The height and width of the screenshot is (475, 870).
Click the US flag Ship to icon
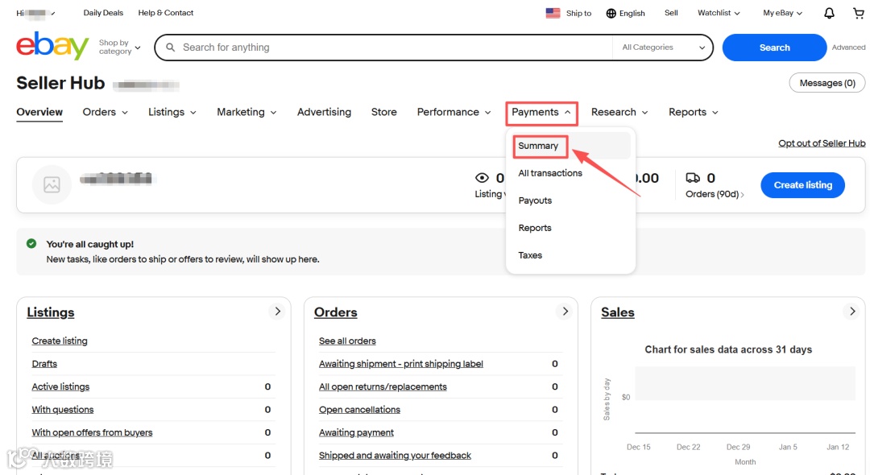pos(553,14)
